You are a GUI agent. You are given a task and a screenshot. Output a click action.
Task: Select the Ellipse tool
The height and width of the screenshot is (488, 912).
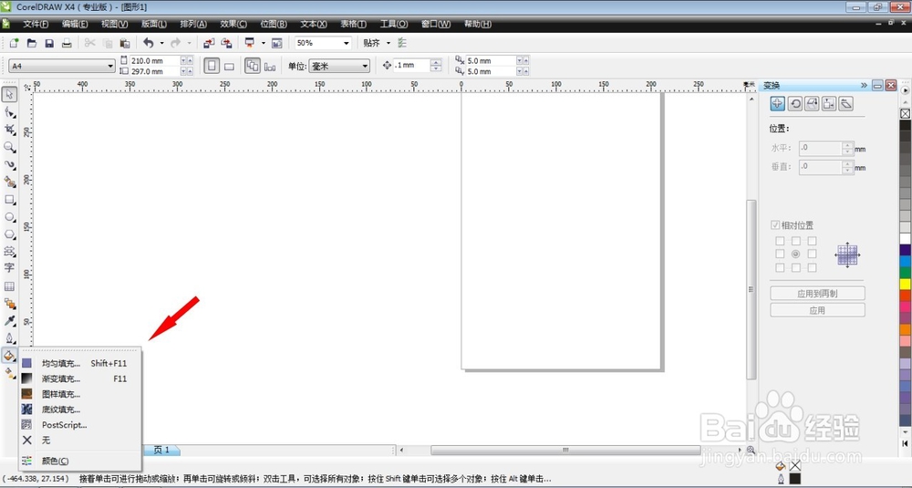[x=10, y=217]
